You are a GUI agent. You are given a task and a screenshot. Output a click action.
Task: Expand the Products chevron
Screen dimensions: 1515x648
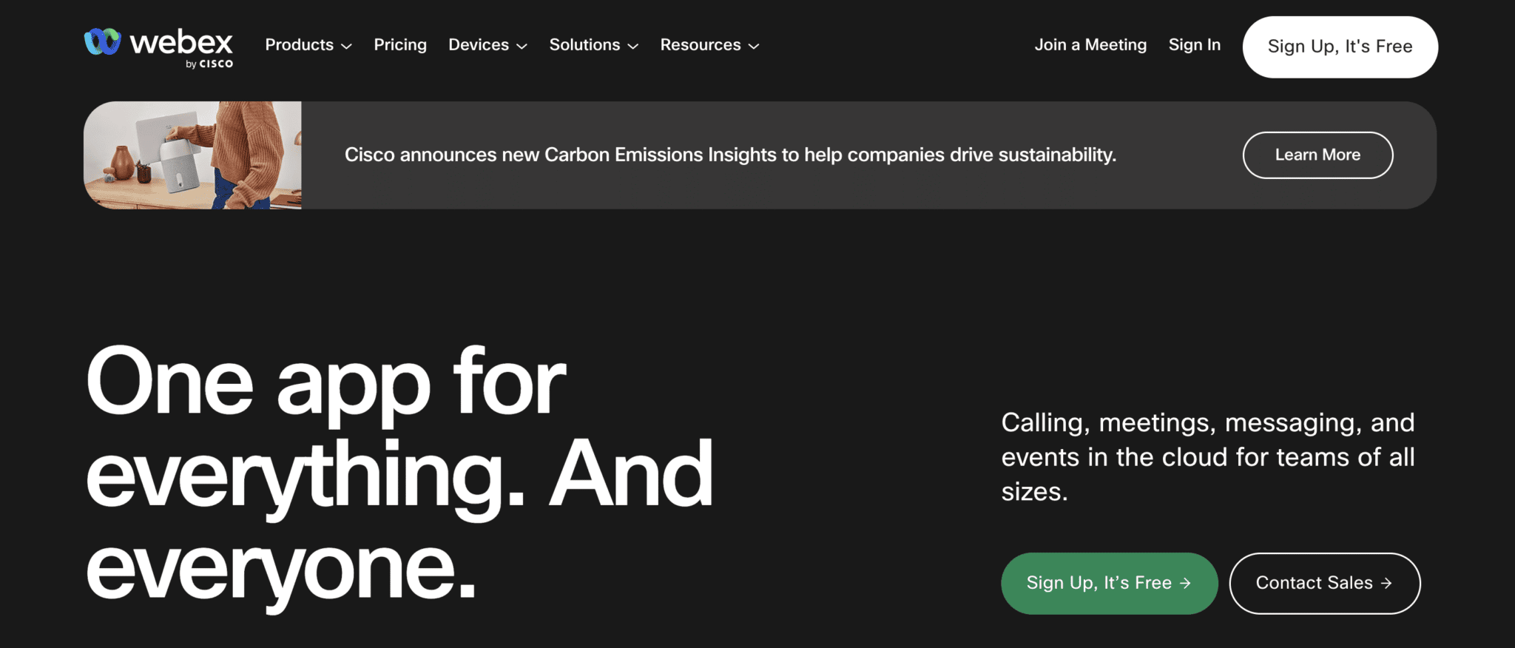coord(346,46)
